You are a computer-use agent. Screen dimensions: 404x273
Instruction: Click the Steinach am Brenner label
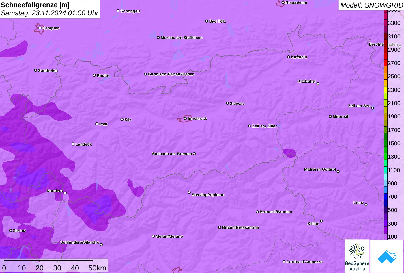[172, 154]
